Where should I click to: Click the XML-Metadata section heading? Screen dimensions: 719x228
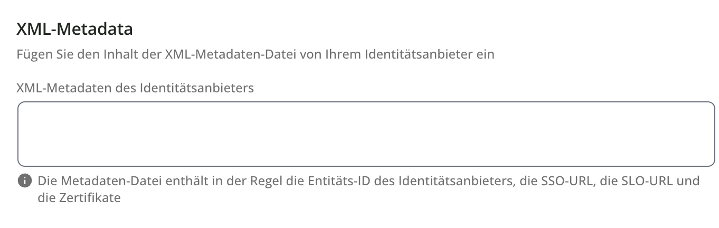(74, 30)
